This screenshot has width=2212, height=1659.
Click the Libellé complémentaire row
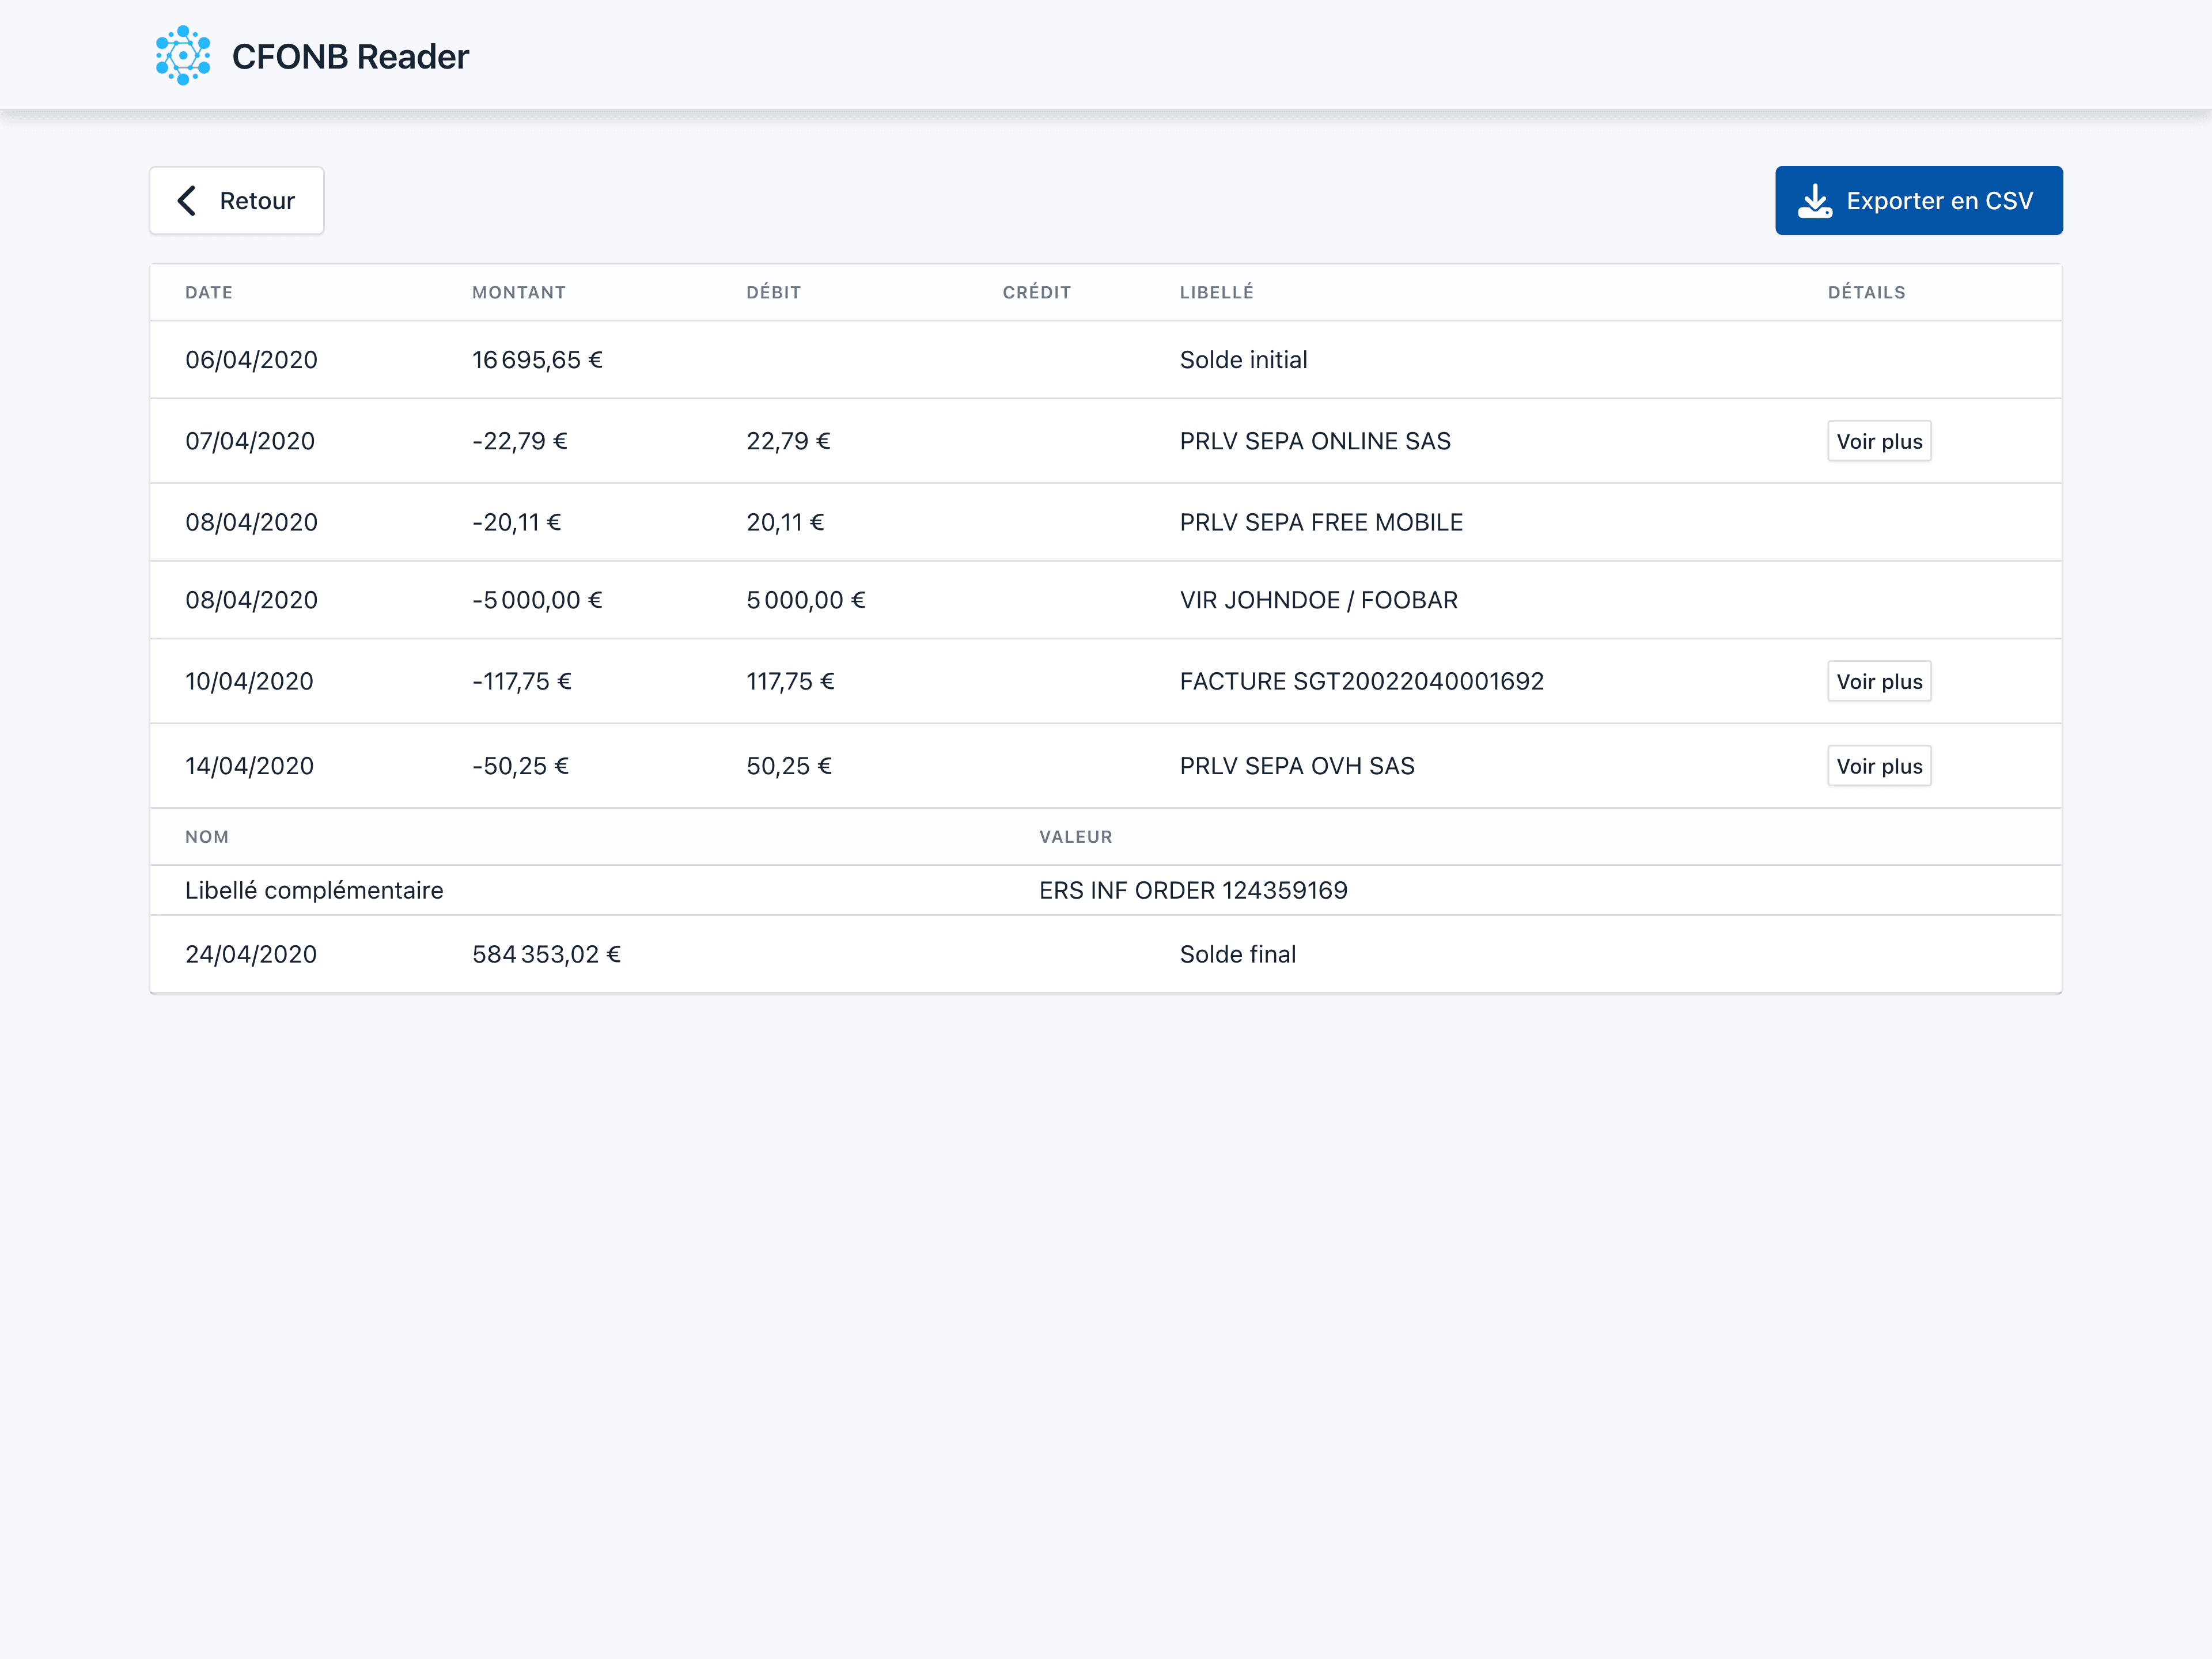(314, 890)
